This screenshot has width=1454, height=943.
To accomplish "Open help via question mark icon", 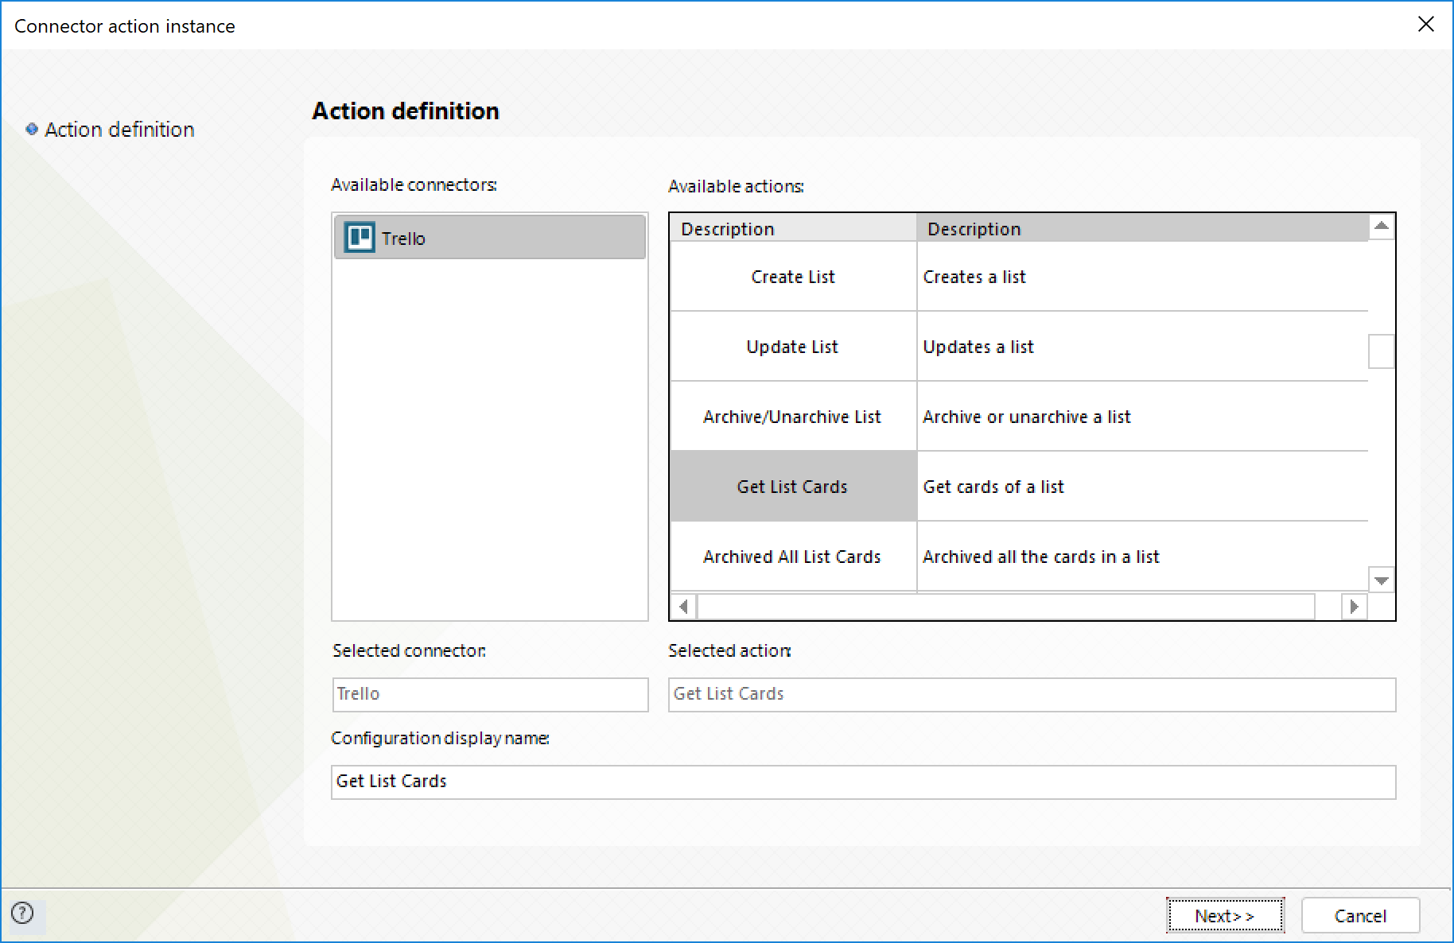I will [23, 913].
